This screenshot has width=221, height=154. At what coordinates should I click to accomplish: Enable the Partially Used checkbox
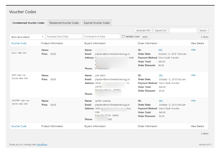pos(123,37)
